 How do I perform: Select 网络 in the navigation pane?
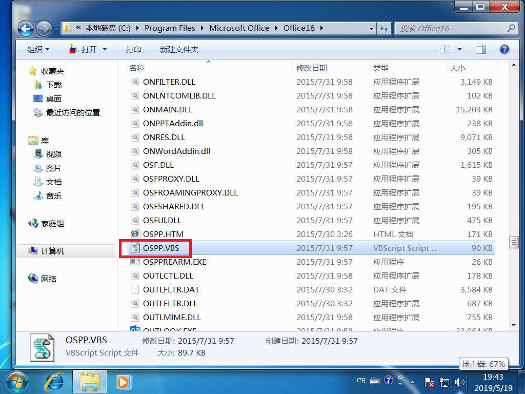point(49,279)
